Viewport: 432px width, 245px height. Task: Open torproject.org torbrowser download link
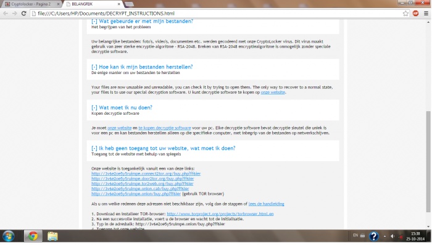point(220,214)
